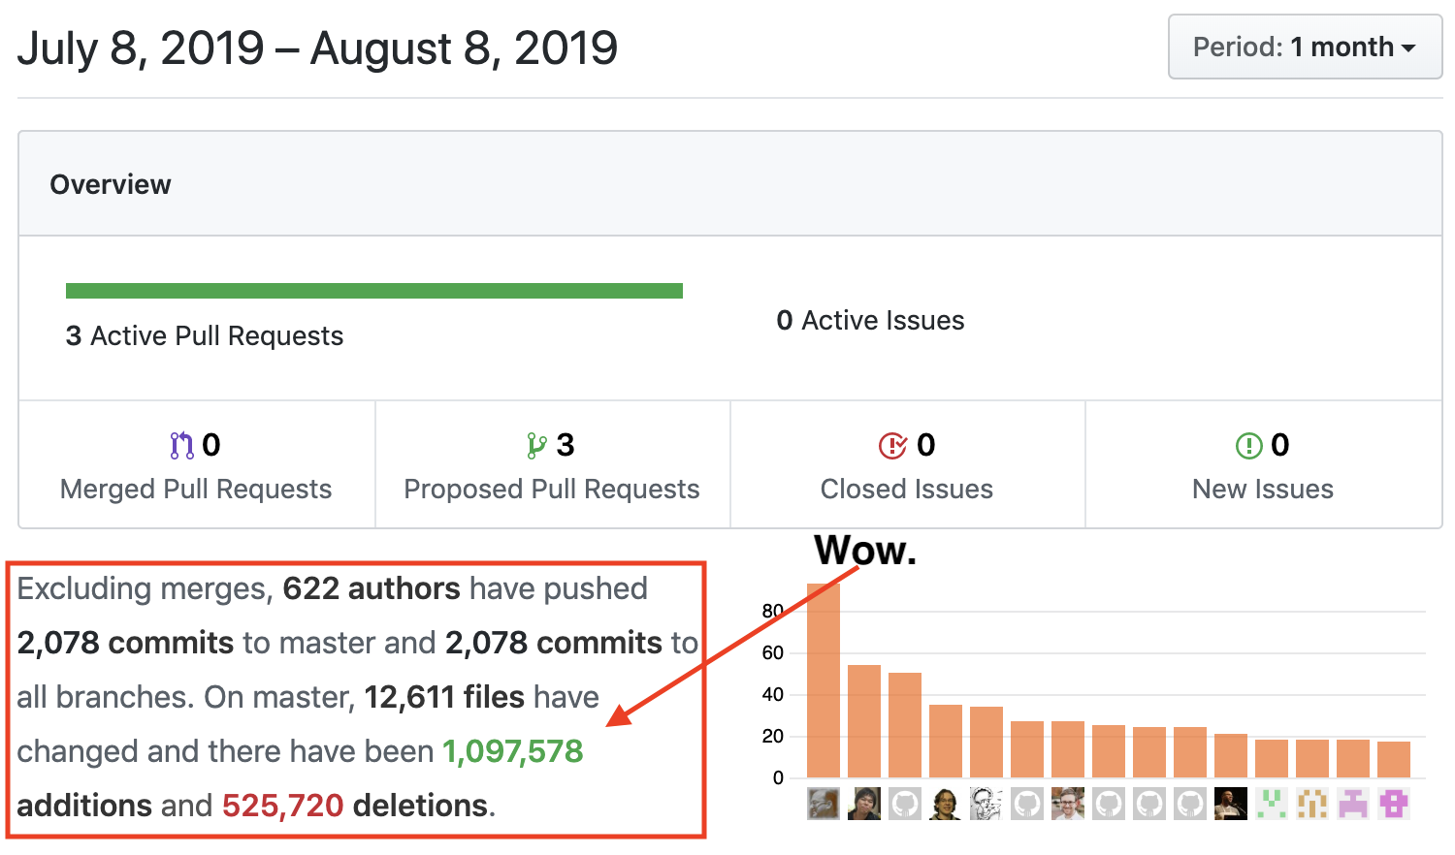1455x855 pixels.
Task: Select the sketch-drawing contributor avatar
Action: tap(986, 803)
